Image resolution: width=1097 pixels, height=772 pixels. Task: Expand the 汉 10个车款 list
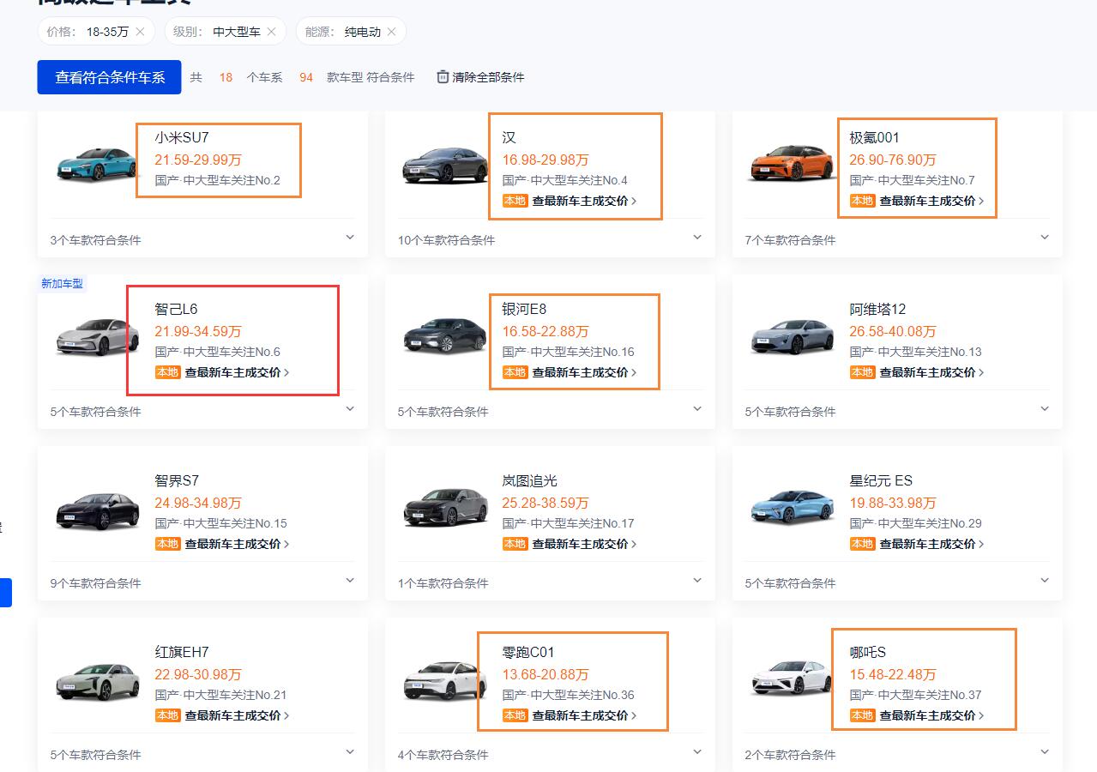point(697,238)
